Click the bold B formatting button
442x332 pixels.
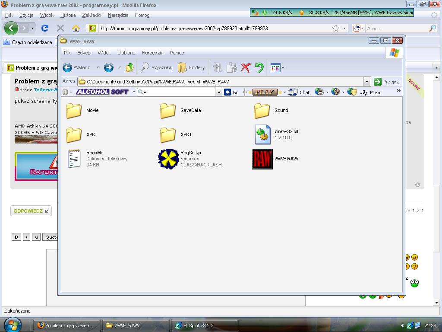pos(16,237)
